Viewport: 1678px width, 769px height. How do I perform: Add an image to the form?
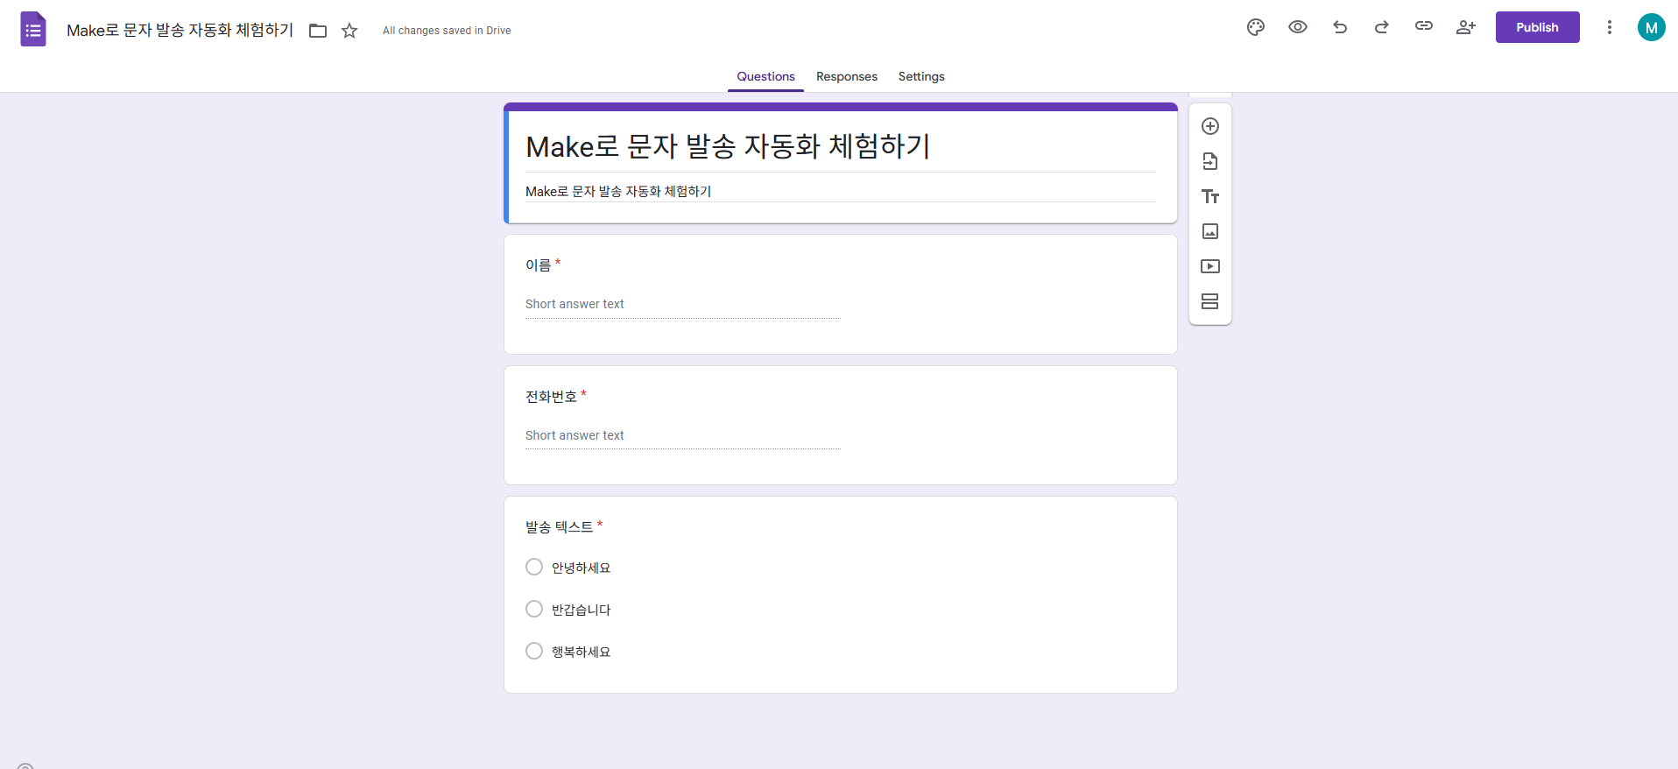(1210, 231)
